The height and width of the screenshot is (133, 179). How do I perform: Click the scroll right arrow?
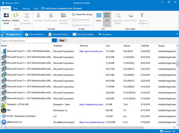(x=174, y=128)
